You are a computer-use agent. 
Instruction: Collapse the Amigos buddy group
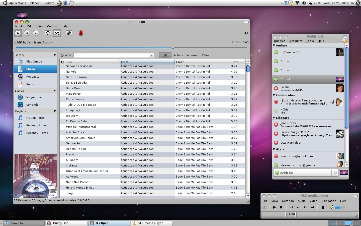(274, 45)
